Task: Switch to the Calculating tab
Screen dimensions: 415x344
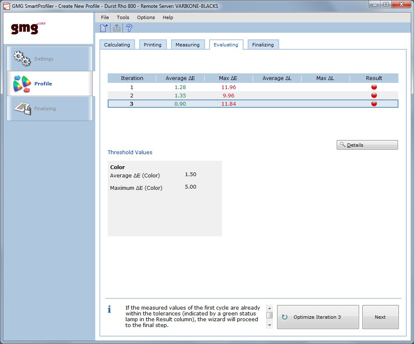Action: (x=117, y=45)
